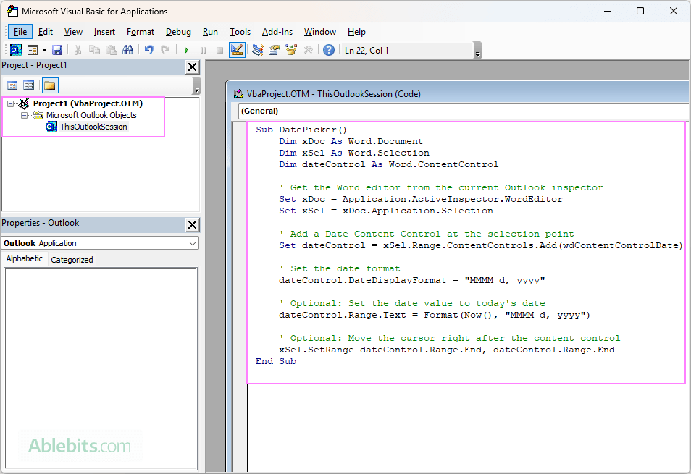The image size is (691, 474).
Task: Open the Project Explorer toolbar icon
Action: click(x=258, y=50)
